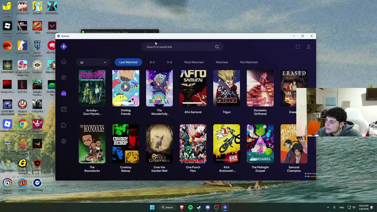Open The Wonderfully Weird World of Gumball poster
The height and width of the screenshot is (212, 377).
[159, 88]
